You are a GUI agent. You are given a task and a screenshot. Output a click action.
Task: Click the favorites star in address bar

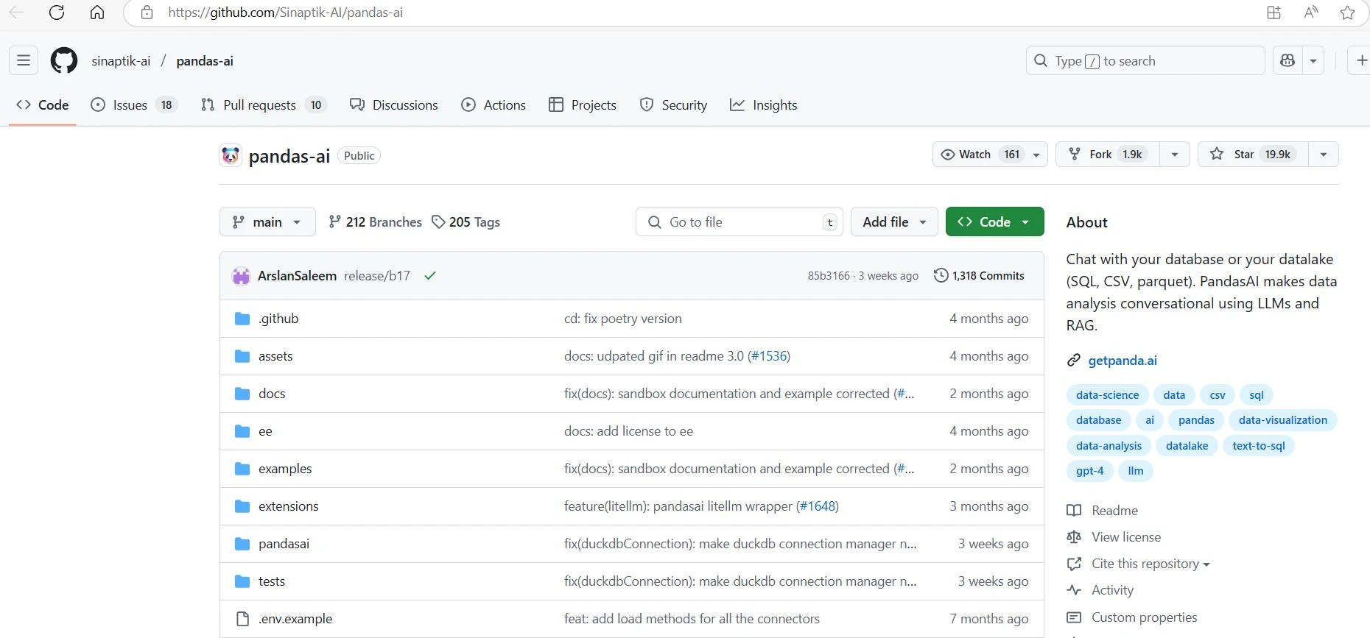point(1347,13)
